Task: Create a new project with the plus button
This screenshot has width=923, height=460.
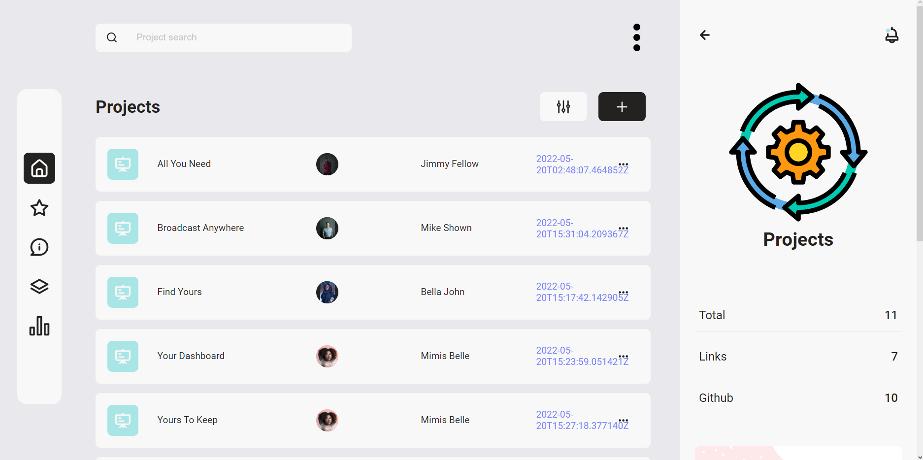Action: [622, 106]
